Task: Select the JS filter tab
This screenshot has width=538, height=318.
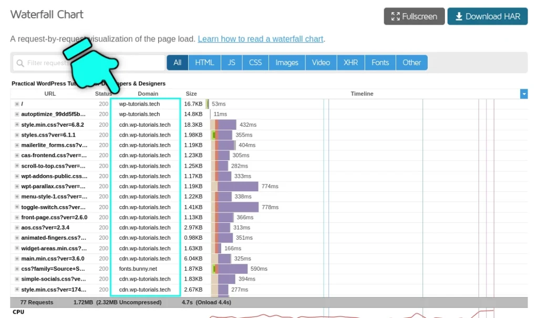Action: click(231, 62)
